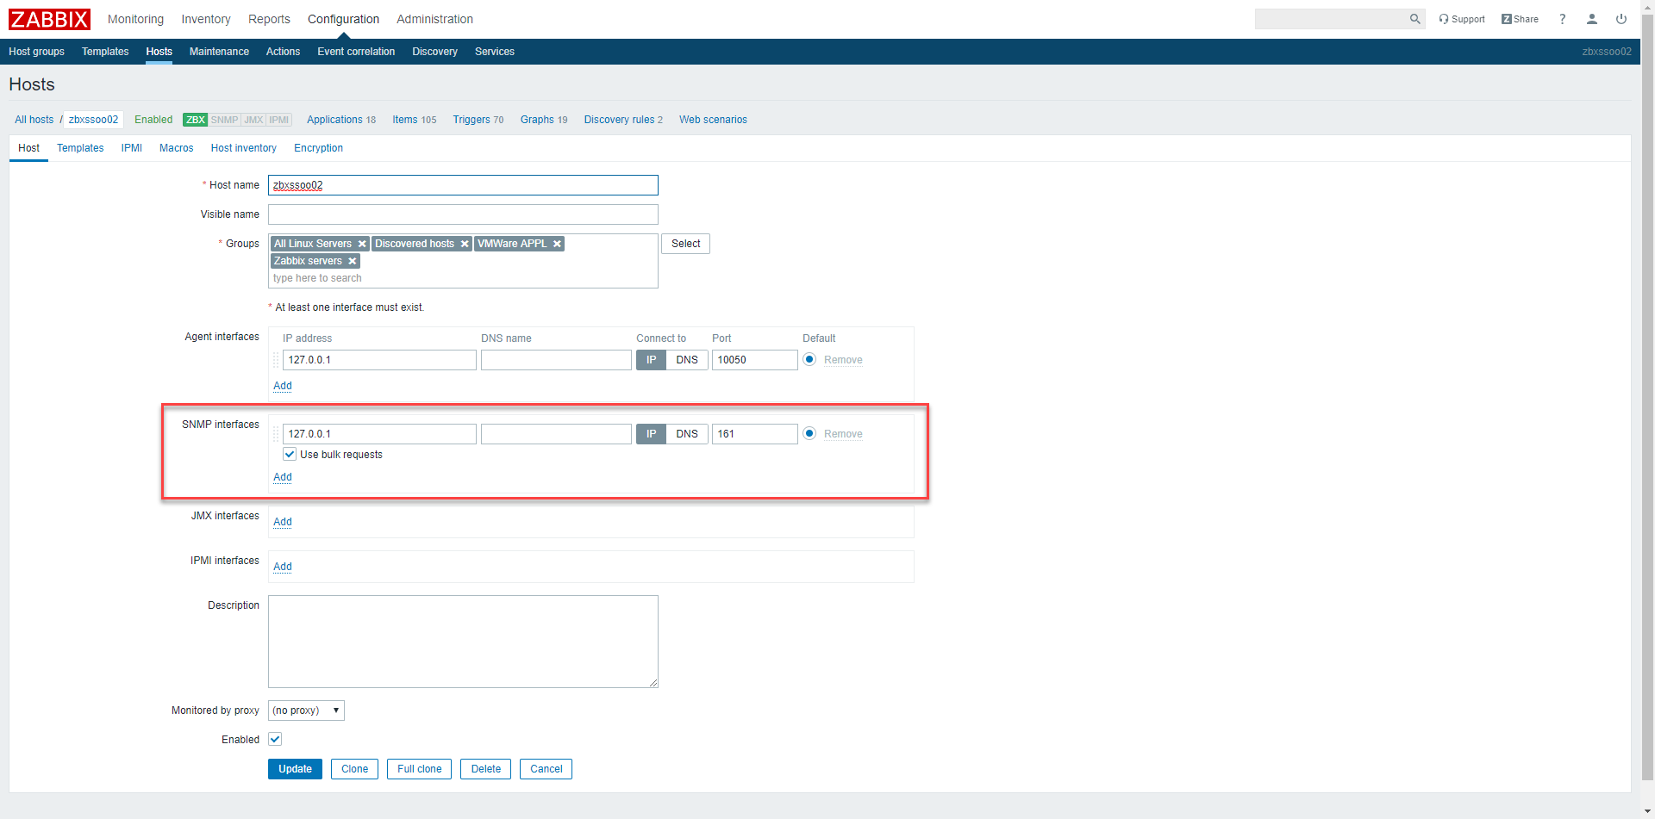Click the search magnifier icon
The height and width of the screenshot is (819, 1655).
point(1415,19)
